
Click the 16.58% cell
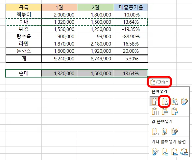point(131,44)
